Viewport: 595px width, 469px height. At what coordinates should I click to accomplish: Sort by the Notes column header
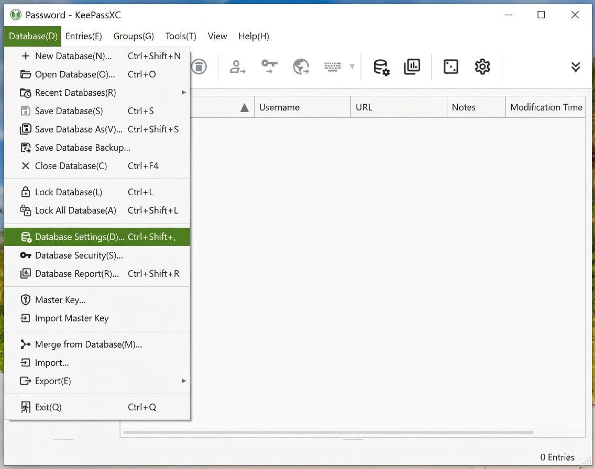coord(476,107)
